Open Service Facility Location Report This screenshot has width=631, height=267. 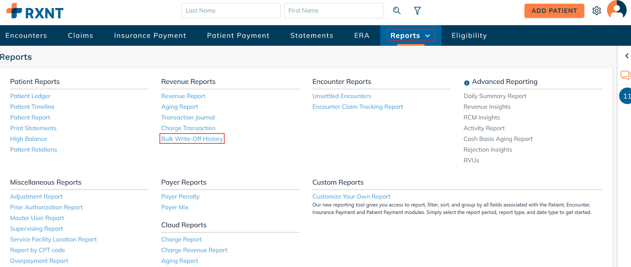tap(53, 239)
